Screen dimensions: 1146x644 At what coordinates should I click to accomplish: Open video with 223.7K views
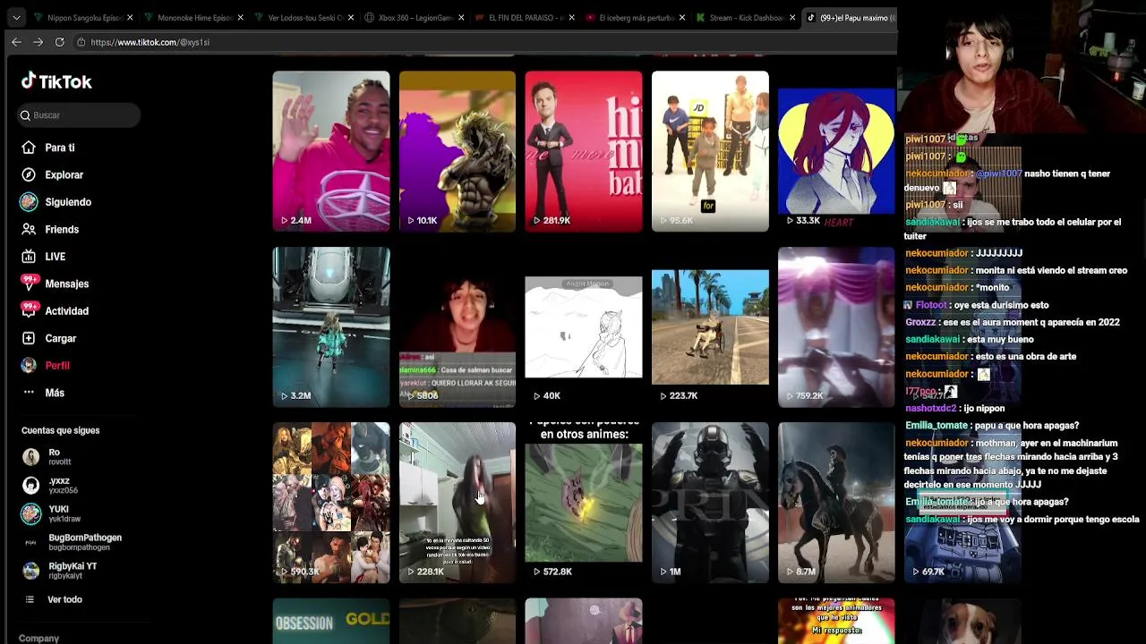710,327
